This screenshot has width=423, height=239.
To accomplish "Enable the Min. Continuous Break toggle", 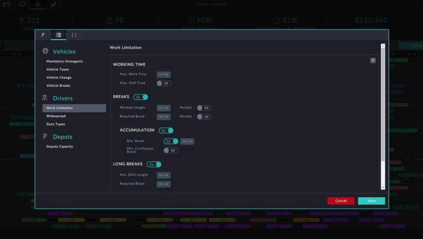I will click(170, 150).
